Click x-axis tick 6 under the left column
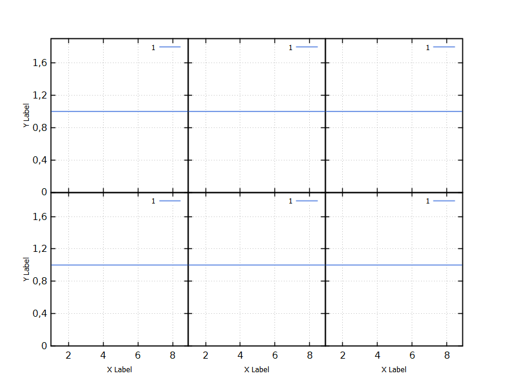This screenshot has width=513, height=384. point(138,355)
